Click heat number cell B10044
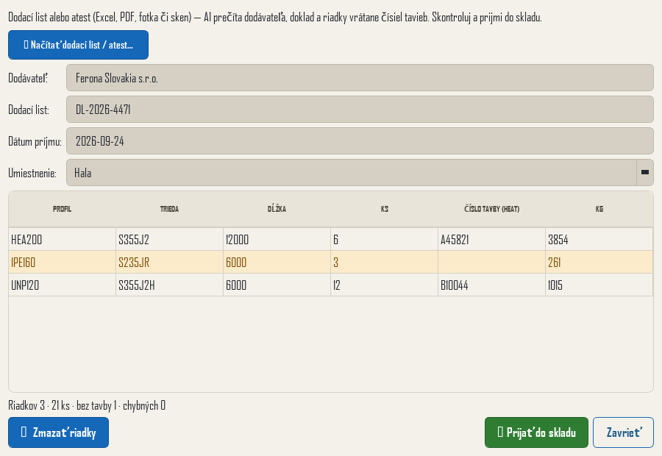662x456 pixels. tap(492, 285)
